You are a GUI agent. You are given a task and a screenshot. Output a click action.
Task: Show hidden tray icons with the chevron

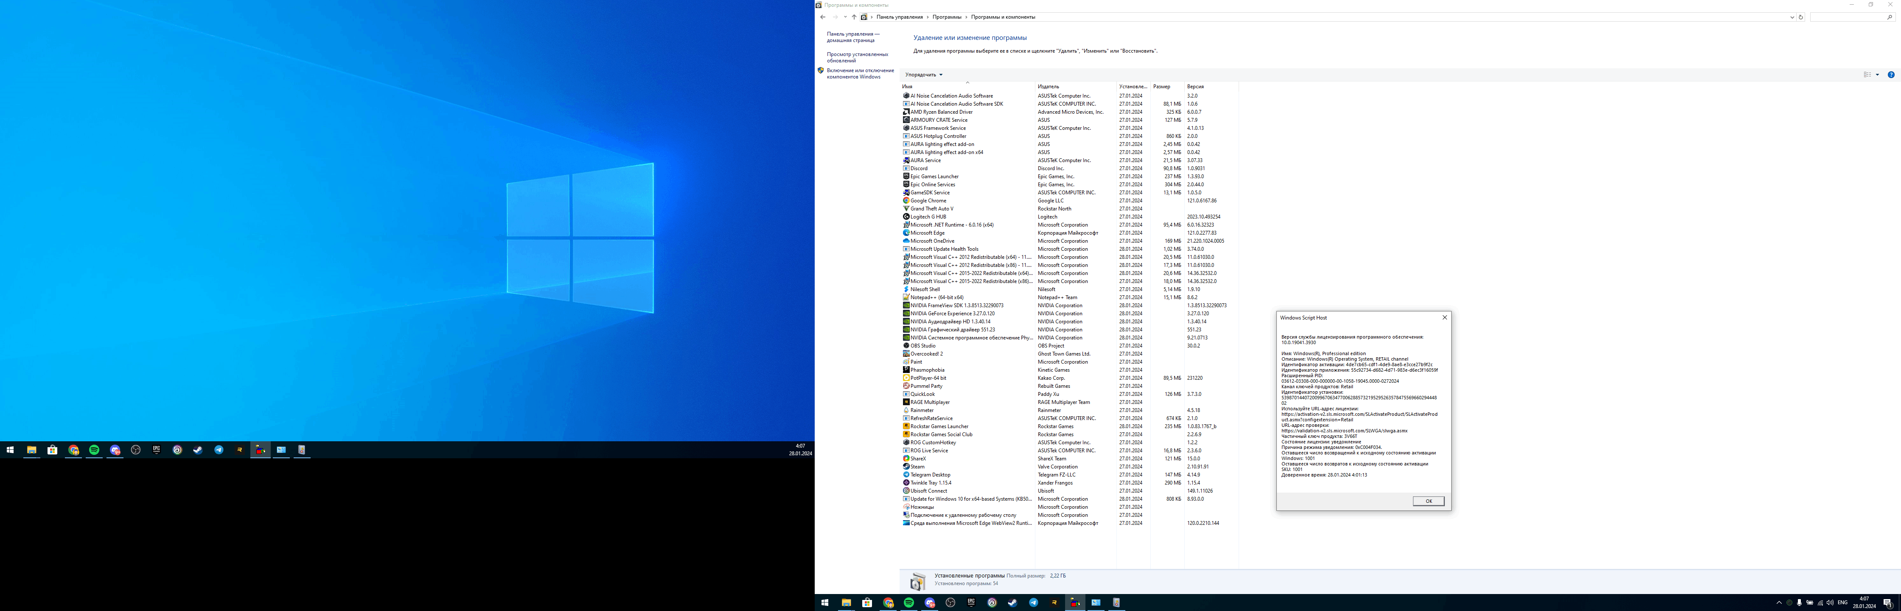click(1778, 603)
